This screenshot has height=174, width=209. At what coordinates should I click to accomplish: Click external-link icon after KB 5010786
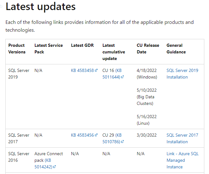[123, 142]
